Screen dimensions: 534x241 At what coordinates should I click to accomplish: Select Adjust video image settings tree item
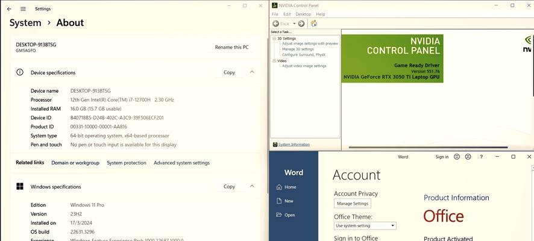tap(304, 66)
